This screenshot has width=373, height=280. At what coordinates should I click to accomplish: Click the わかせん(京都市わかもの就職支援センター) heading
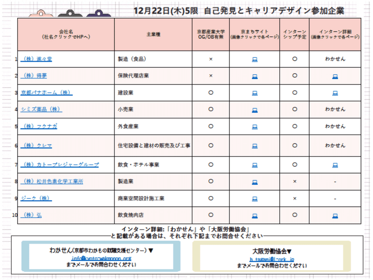[101, 250]
